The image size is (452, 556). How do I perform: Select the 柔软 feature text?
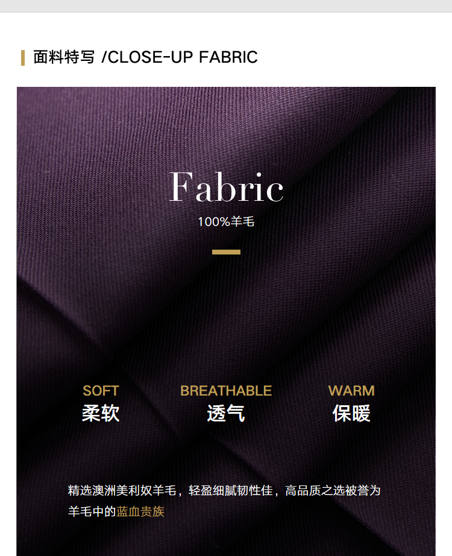coord(101,413)
